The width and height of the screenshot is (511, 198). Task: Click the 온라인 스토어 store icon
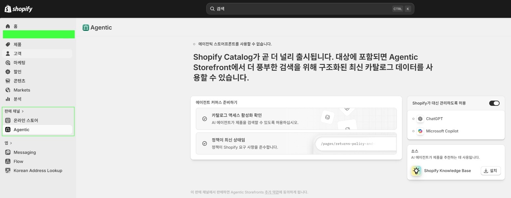point(8,120)
